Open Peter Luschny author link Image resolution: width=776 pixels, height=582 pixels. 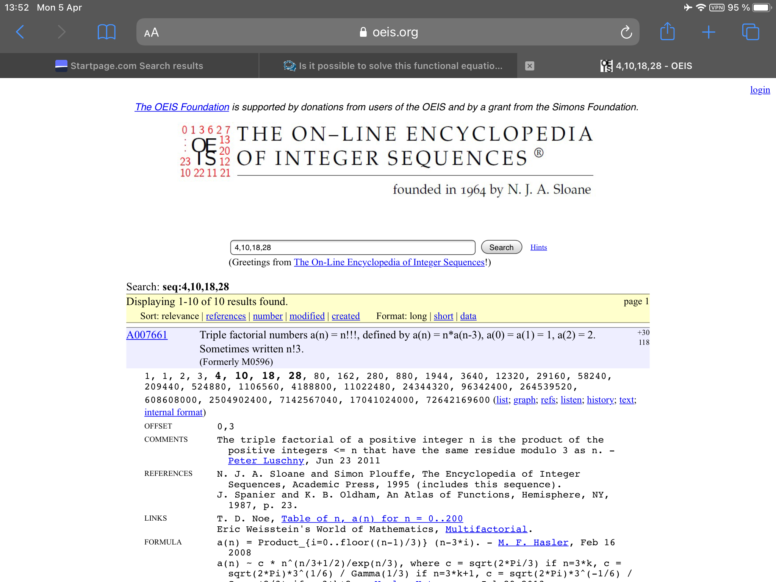(x=266, y=461)
